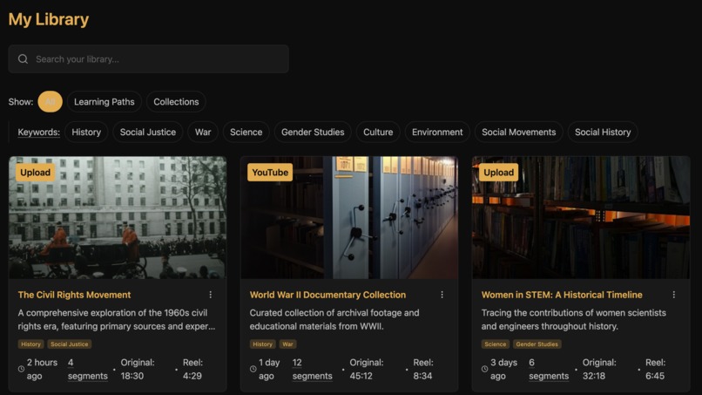Click Social Justice tag on Civil Rights card
Screen dimensions: 702x395
coord(70,344)
